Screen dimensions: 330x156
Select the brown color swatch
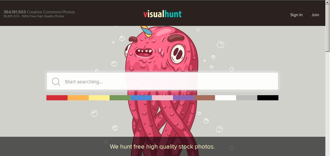[x=205, y=98]
